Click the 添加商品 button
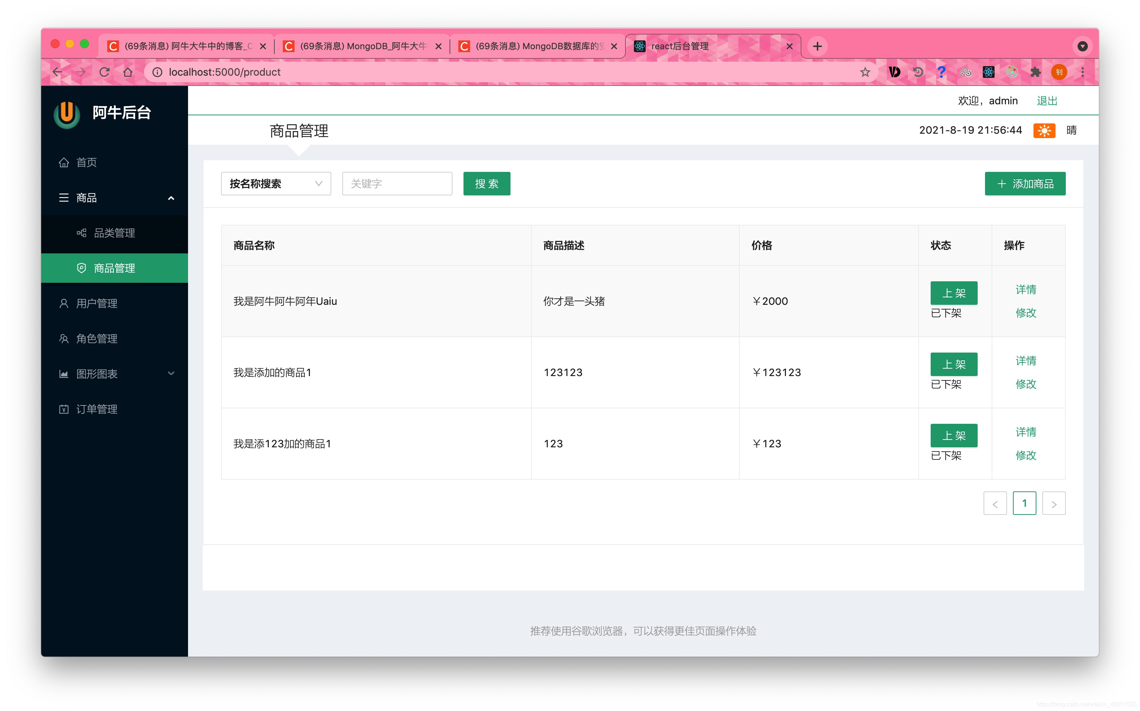The height and width of the screenshot is (711, 1140). (x=1025, y=183)
